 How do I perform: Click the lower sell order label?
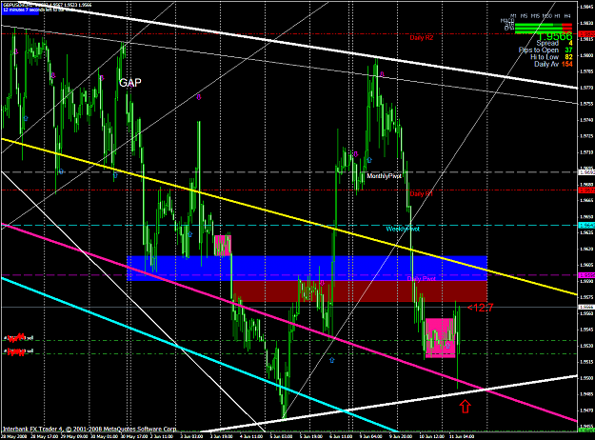click(18, 351)
